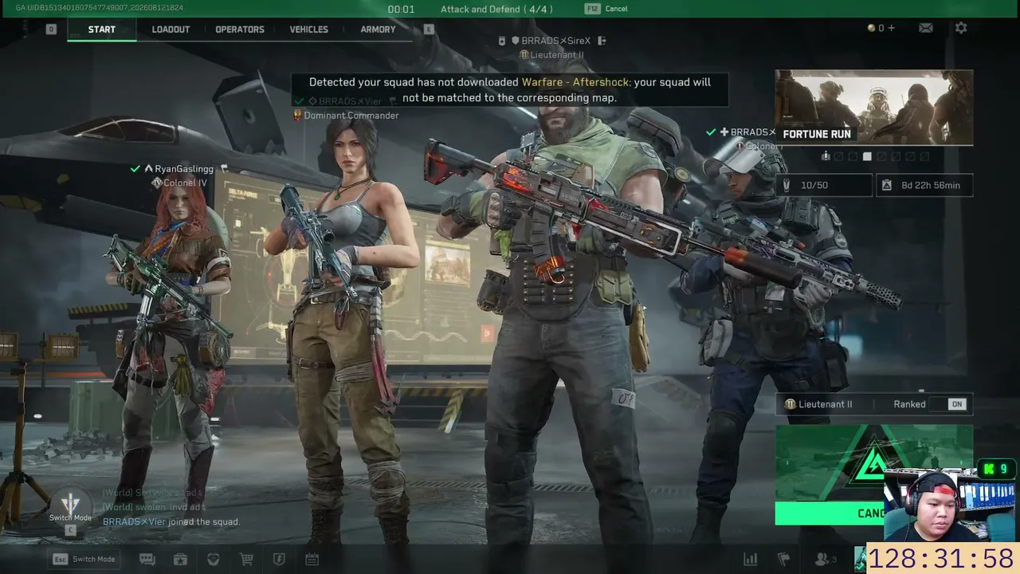1020x574 pixels.
Task: Open the Fortune Run event banner
Action: point(874,108)
